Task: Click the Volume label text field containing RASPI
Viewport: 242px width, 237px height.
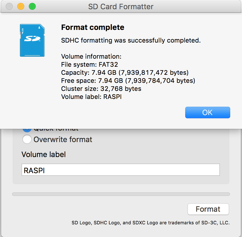Action: point(120,170)
